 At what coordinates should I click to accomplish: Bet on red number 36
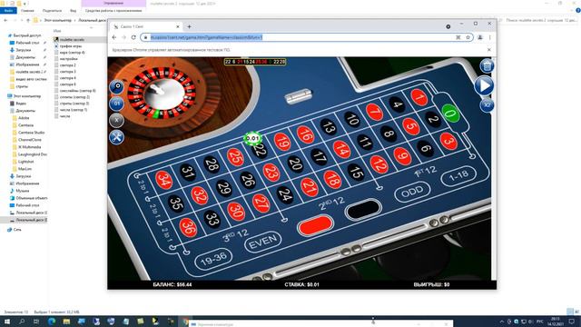(188, 227)
